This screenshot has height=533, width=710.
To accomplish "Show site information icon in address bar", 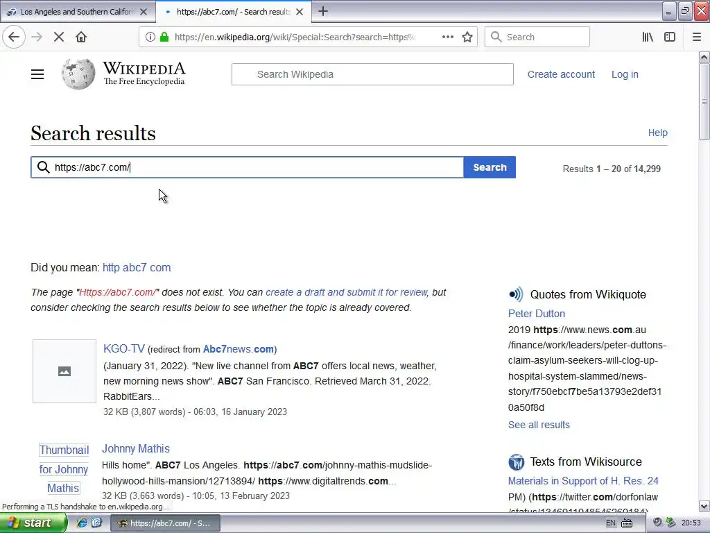I will click(150, 37).
